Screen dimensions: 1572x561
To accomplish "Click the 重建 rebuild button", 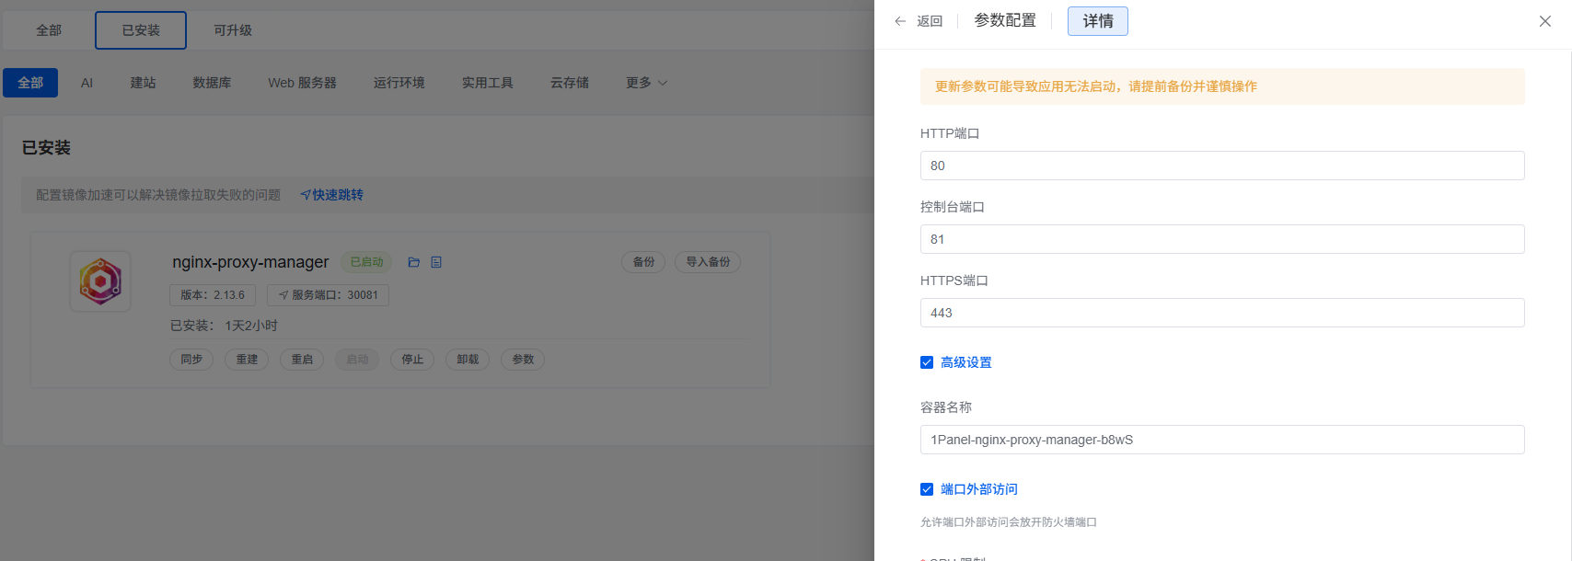I will click(x=247, y=360).
